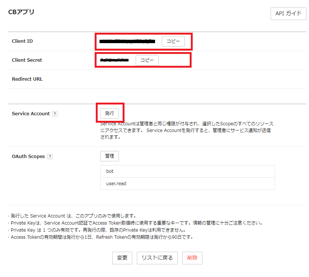Image resolution: width=309 pixels, height=277 pixels.
Task: Open OAuth Scopes 管理 button
Action: pos(110,156)
